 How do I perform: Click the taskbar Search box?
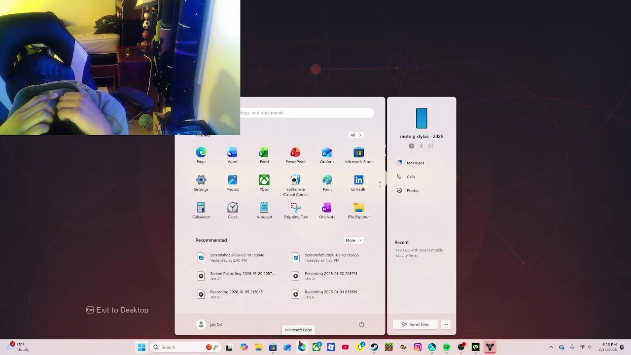(185, 347)
